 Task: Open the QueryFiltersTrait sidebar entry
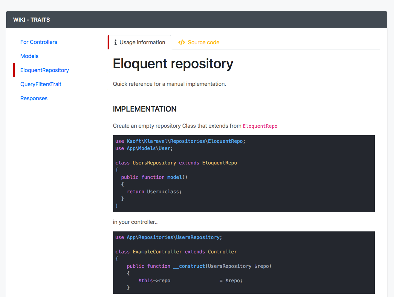click(x=41, y=84)
